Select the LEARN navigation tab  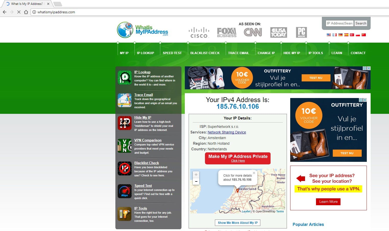(x=337, y=53)
